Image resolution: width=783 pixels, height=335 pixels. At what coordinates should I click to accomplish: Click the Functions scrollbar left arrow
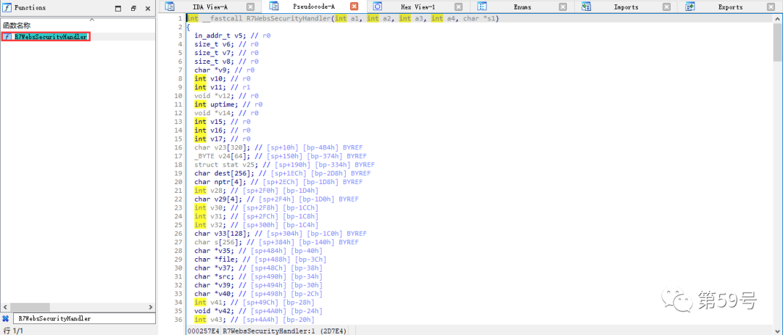tap(4, 306)
